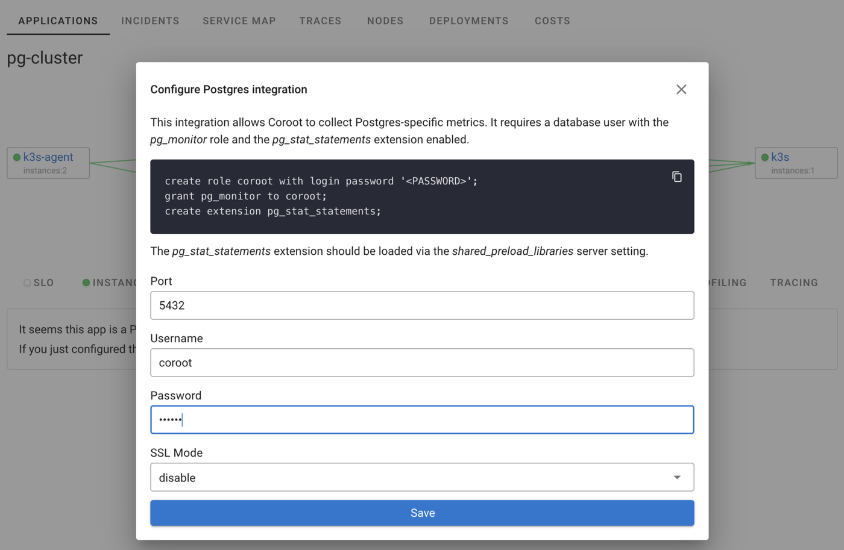Screen dimensions: 844x550
Task: Open the NODES tab
Action: (385, 20)
